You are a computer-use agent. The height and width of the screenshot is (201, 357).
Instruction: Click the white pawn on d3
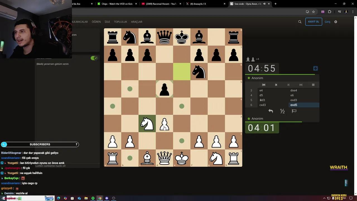click(x=165, y=123)
